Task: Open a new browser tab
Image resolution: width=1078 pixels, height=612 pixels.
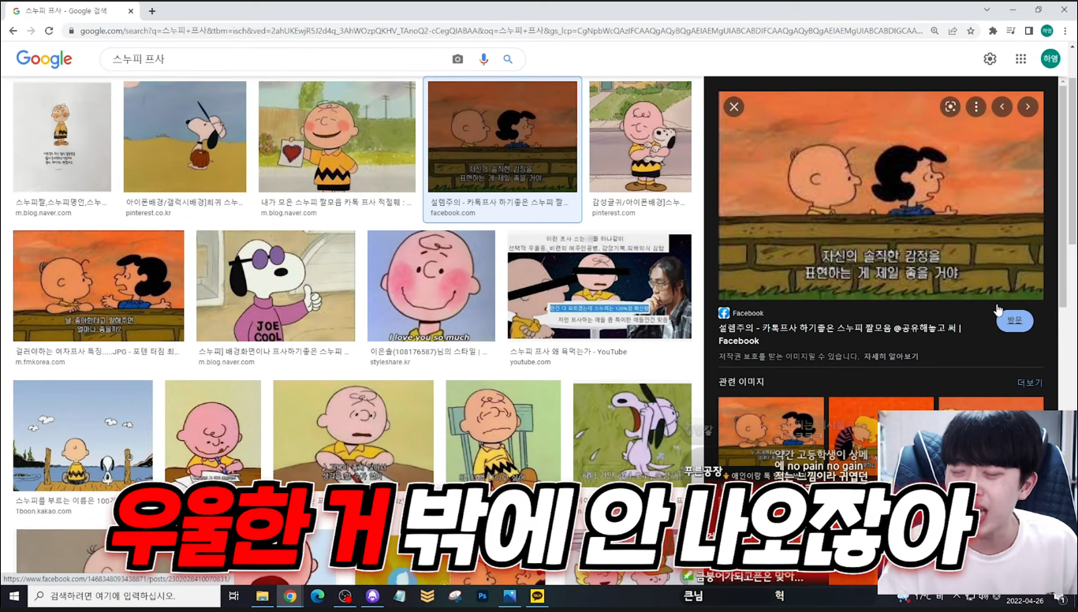Action: tap(152, 11)
